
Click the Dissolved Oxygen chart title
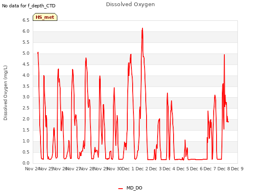click(x=130, y=4)
